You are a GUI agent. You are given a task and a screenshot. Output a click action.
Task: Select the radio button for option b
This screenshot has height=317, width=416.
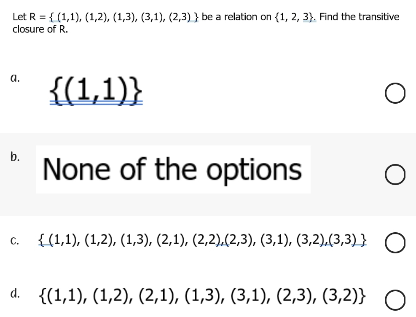[395, 174]
